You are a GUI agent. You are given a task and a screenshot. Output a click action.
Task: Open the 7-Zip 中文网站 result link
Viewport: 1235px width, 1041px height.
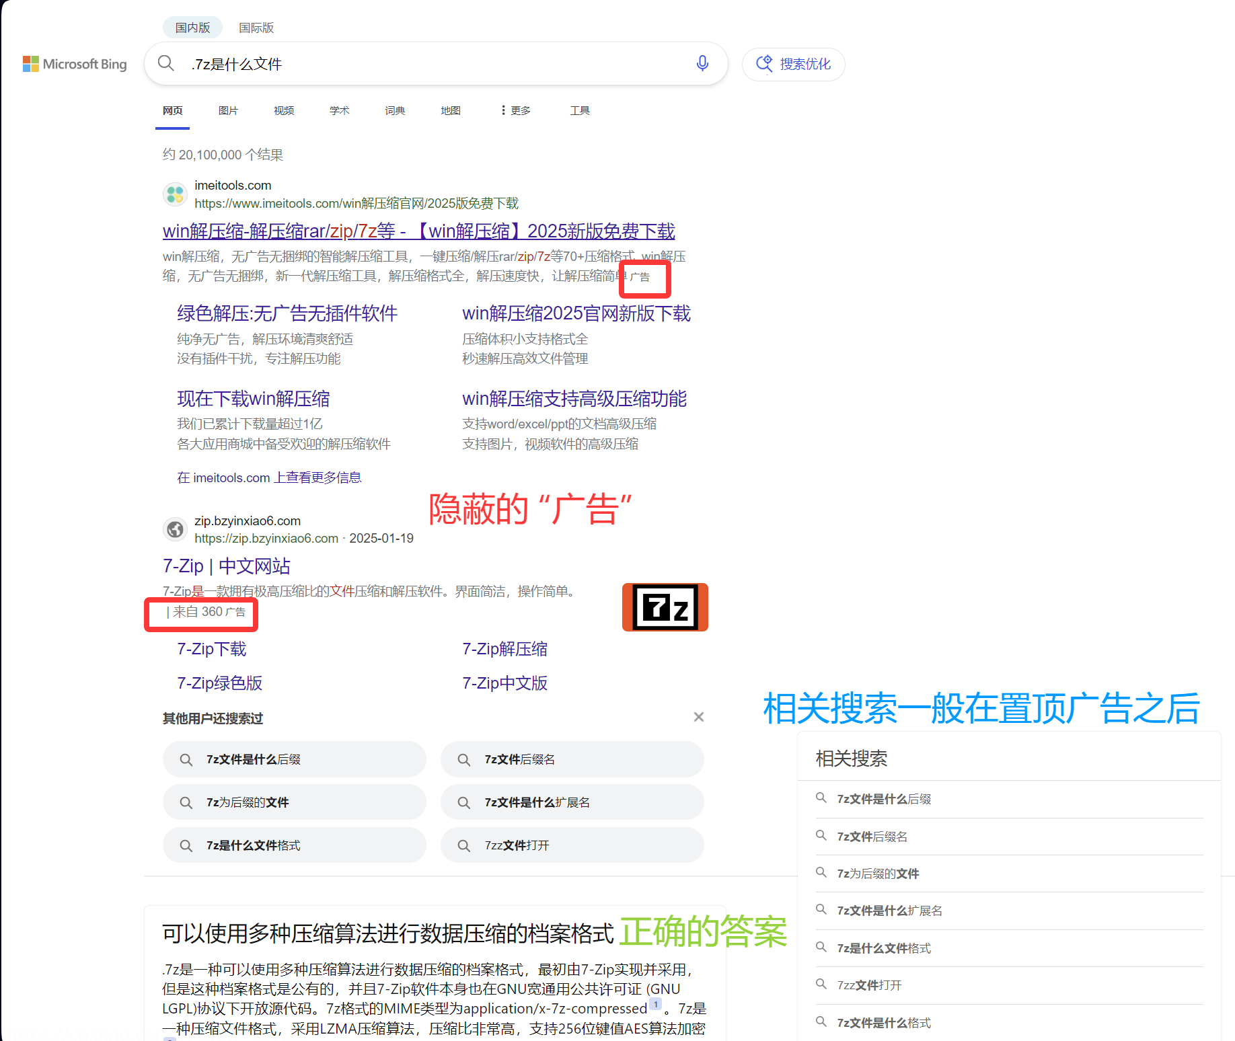(226, 566)
